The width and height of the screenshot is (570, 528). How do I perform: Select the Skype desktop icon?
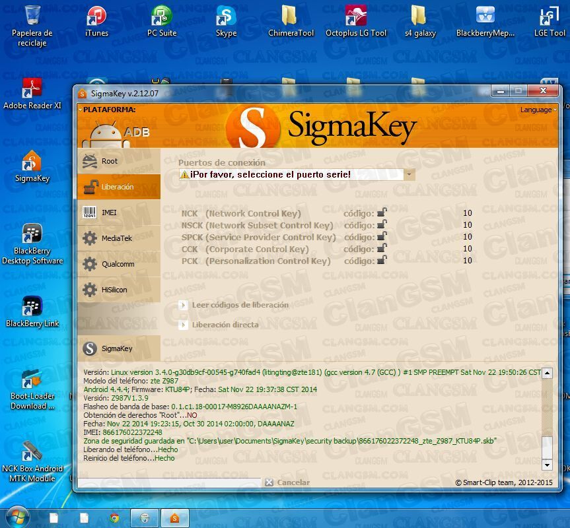(x=226, y=22)
